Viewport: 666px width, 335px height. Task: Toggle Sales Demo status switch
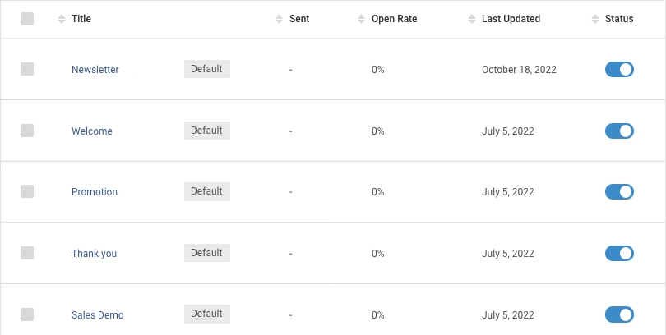point(619,314)
